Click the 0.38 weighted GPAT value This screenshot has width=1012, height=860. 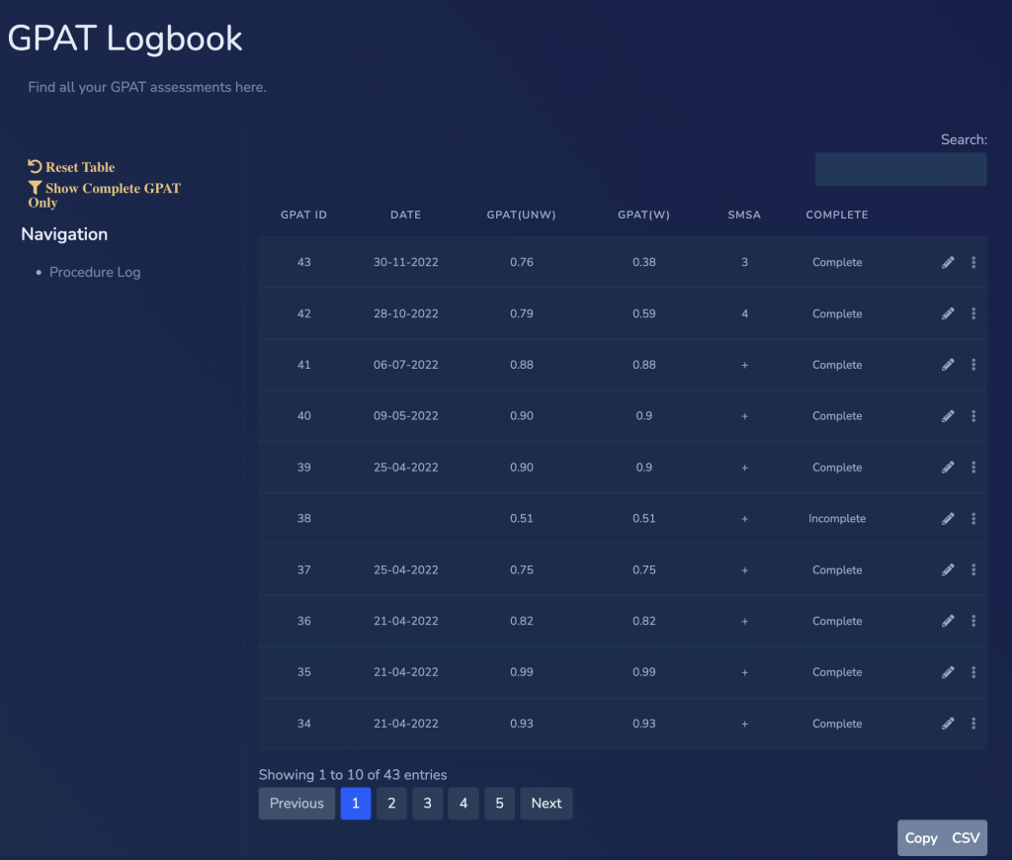(644, 262)
